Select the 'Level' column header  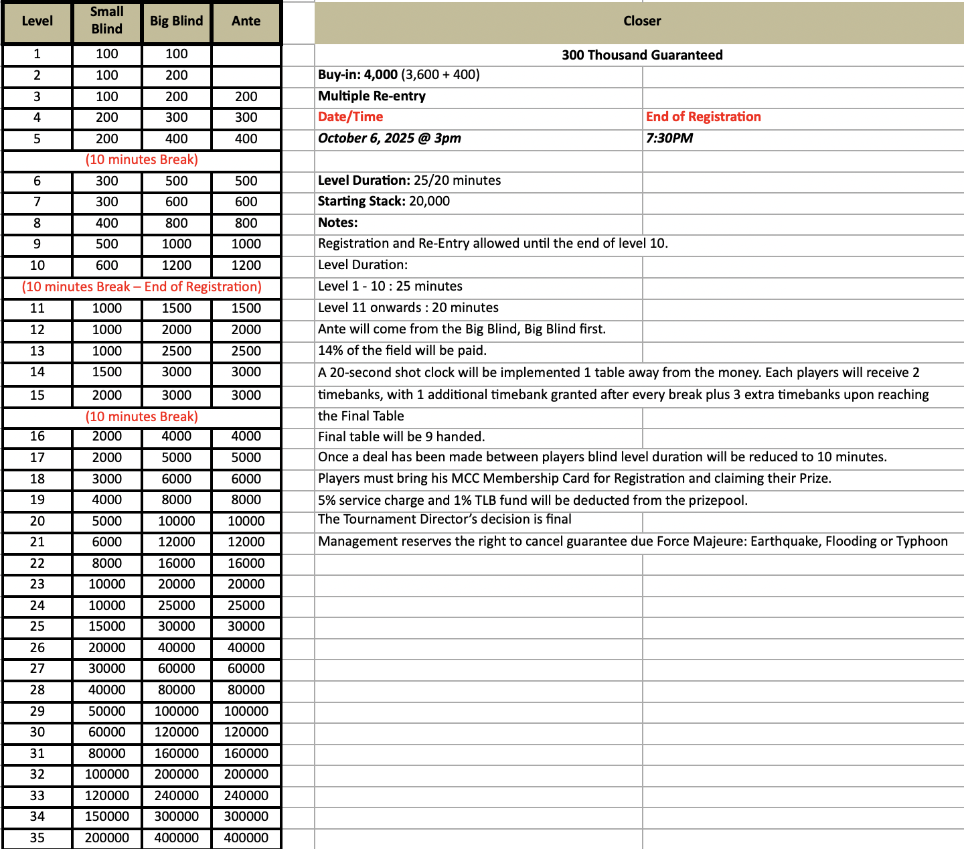(x=37, y=21)
